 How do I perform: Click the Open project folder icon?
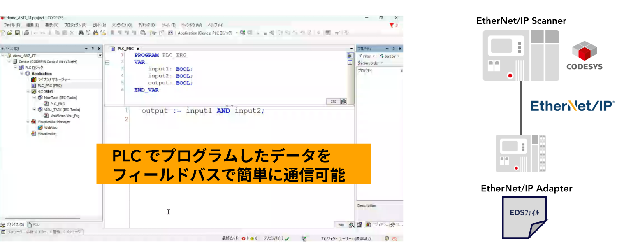coord(10,33)
